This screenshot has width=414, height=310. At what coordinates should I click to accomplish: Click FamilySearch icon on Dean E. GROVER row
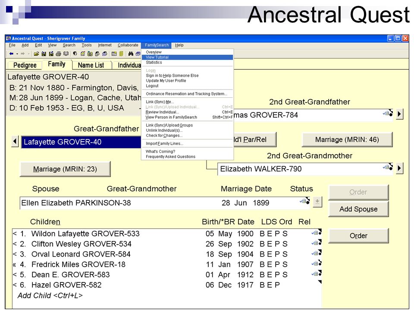click(316, 273)
